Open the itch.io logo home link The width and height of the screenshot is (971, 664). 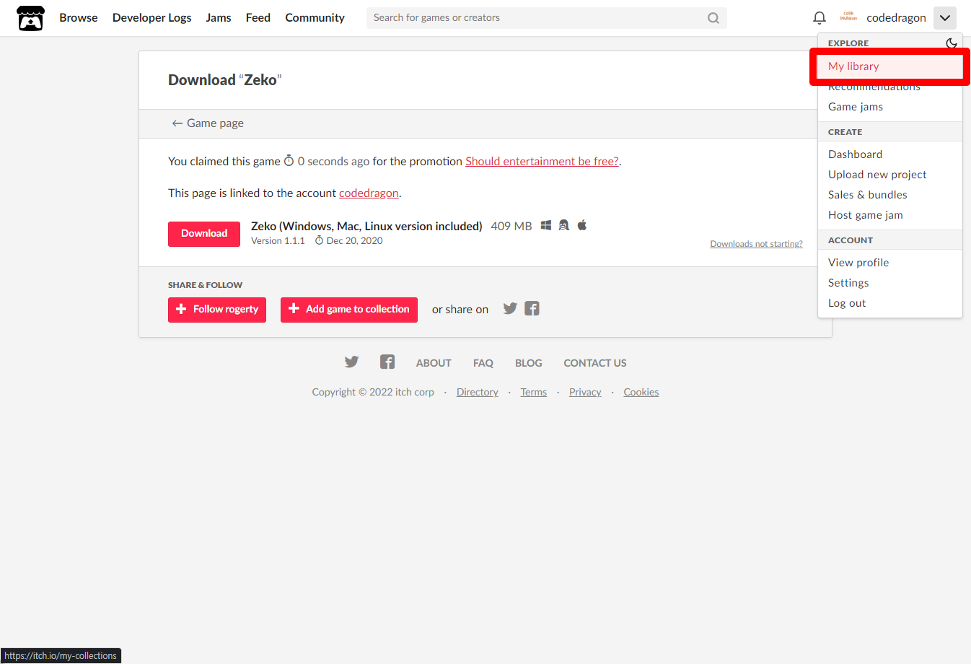30,18
